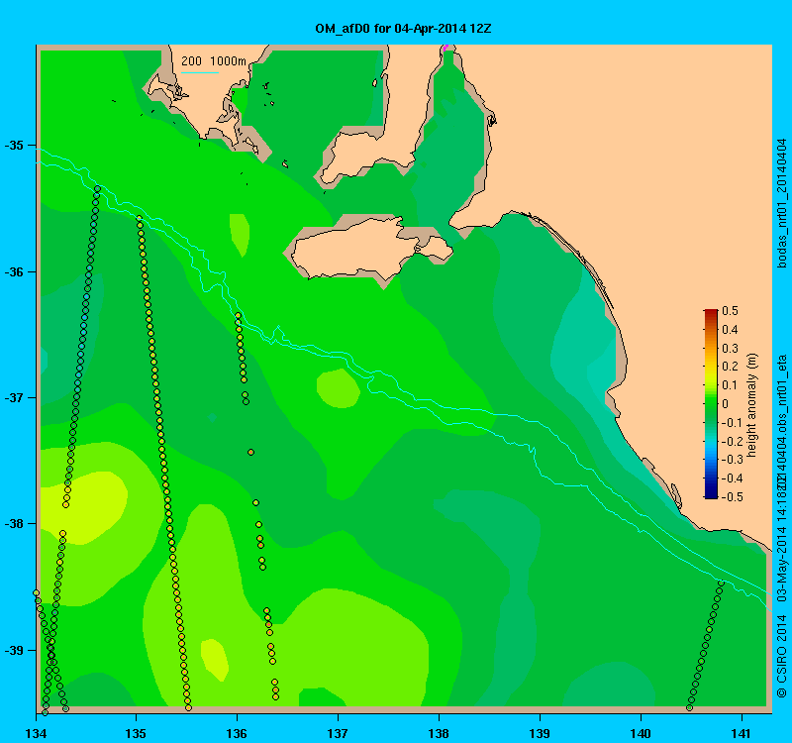
Task: Select the -37 latitude tick label
Action: click(x=14, y=398)
